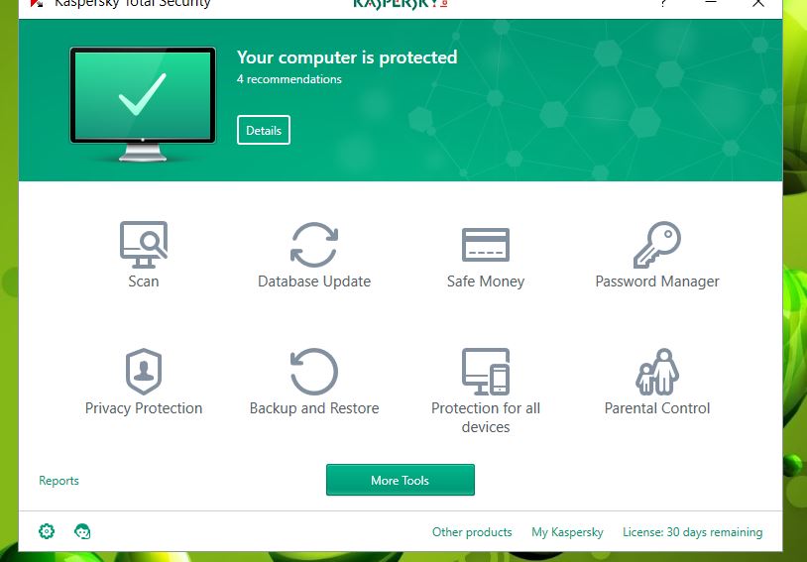Viewport: 807px width, 562px height.
Task: Open the My Kaspersky link
Action: point(567,532)
